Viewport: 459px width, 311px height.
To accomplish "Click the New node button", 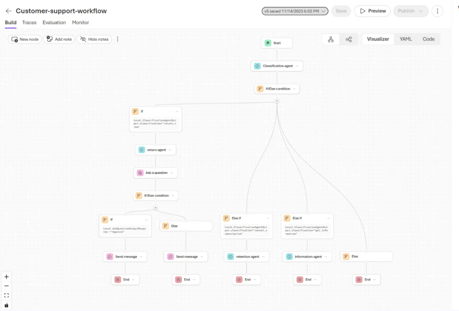I will tap(25, 39).
